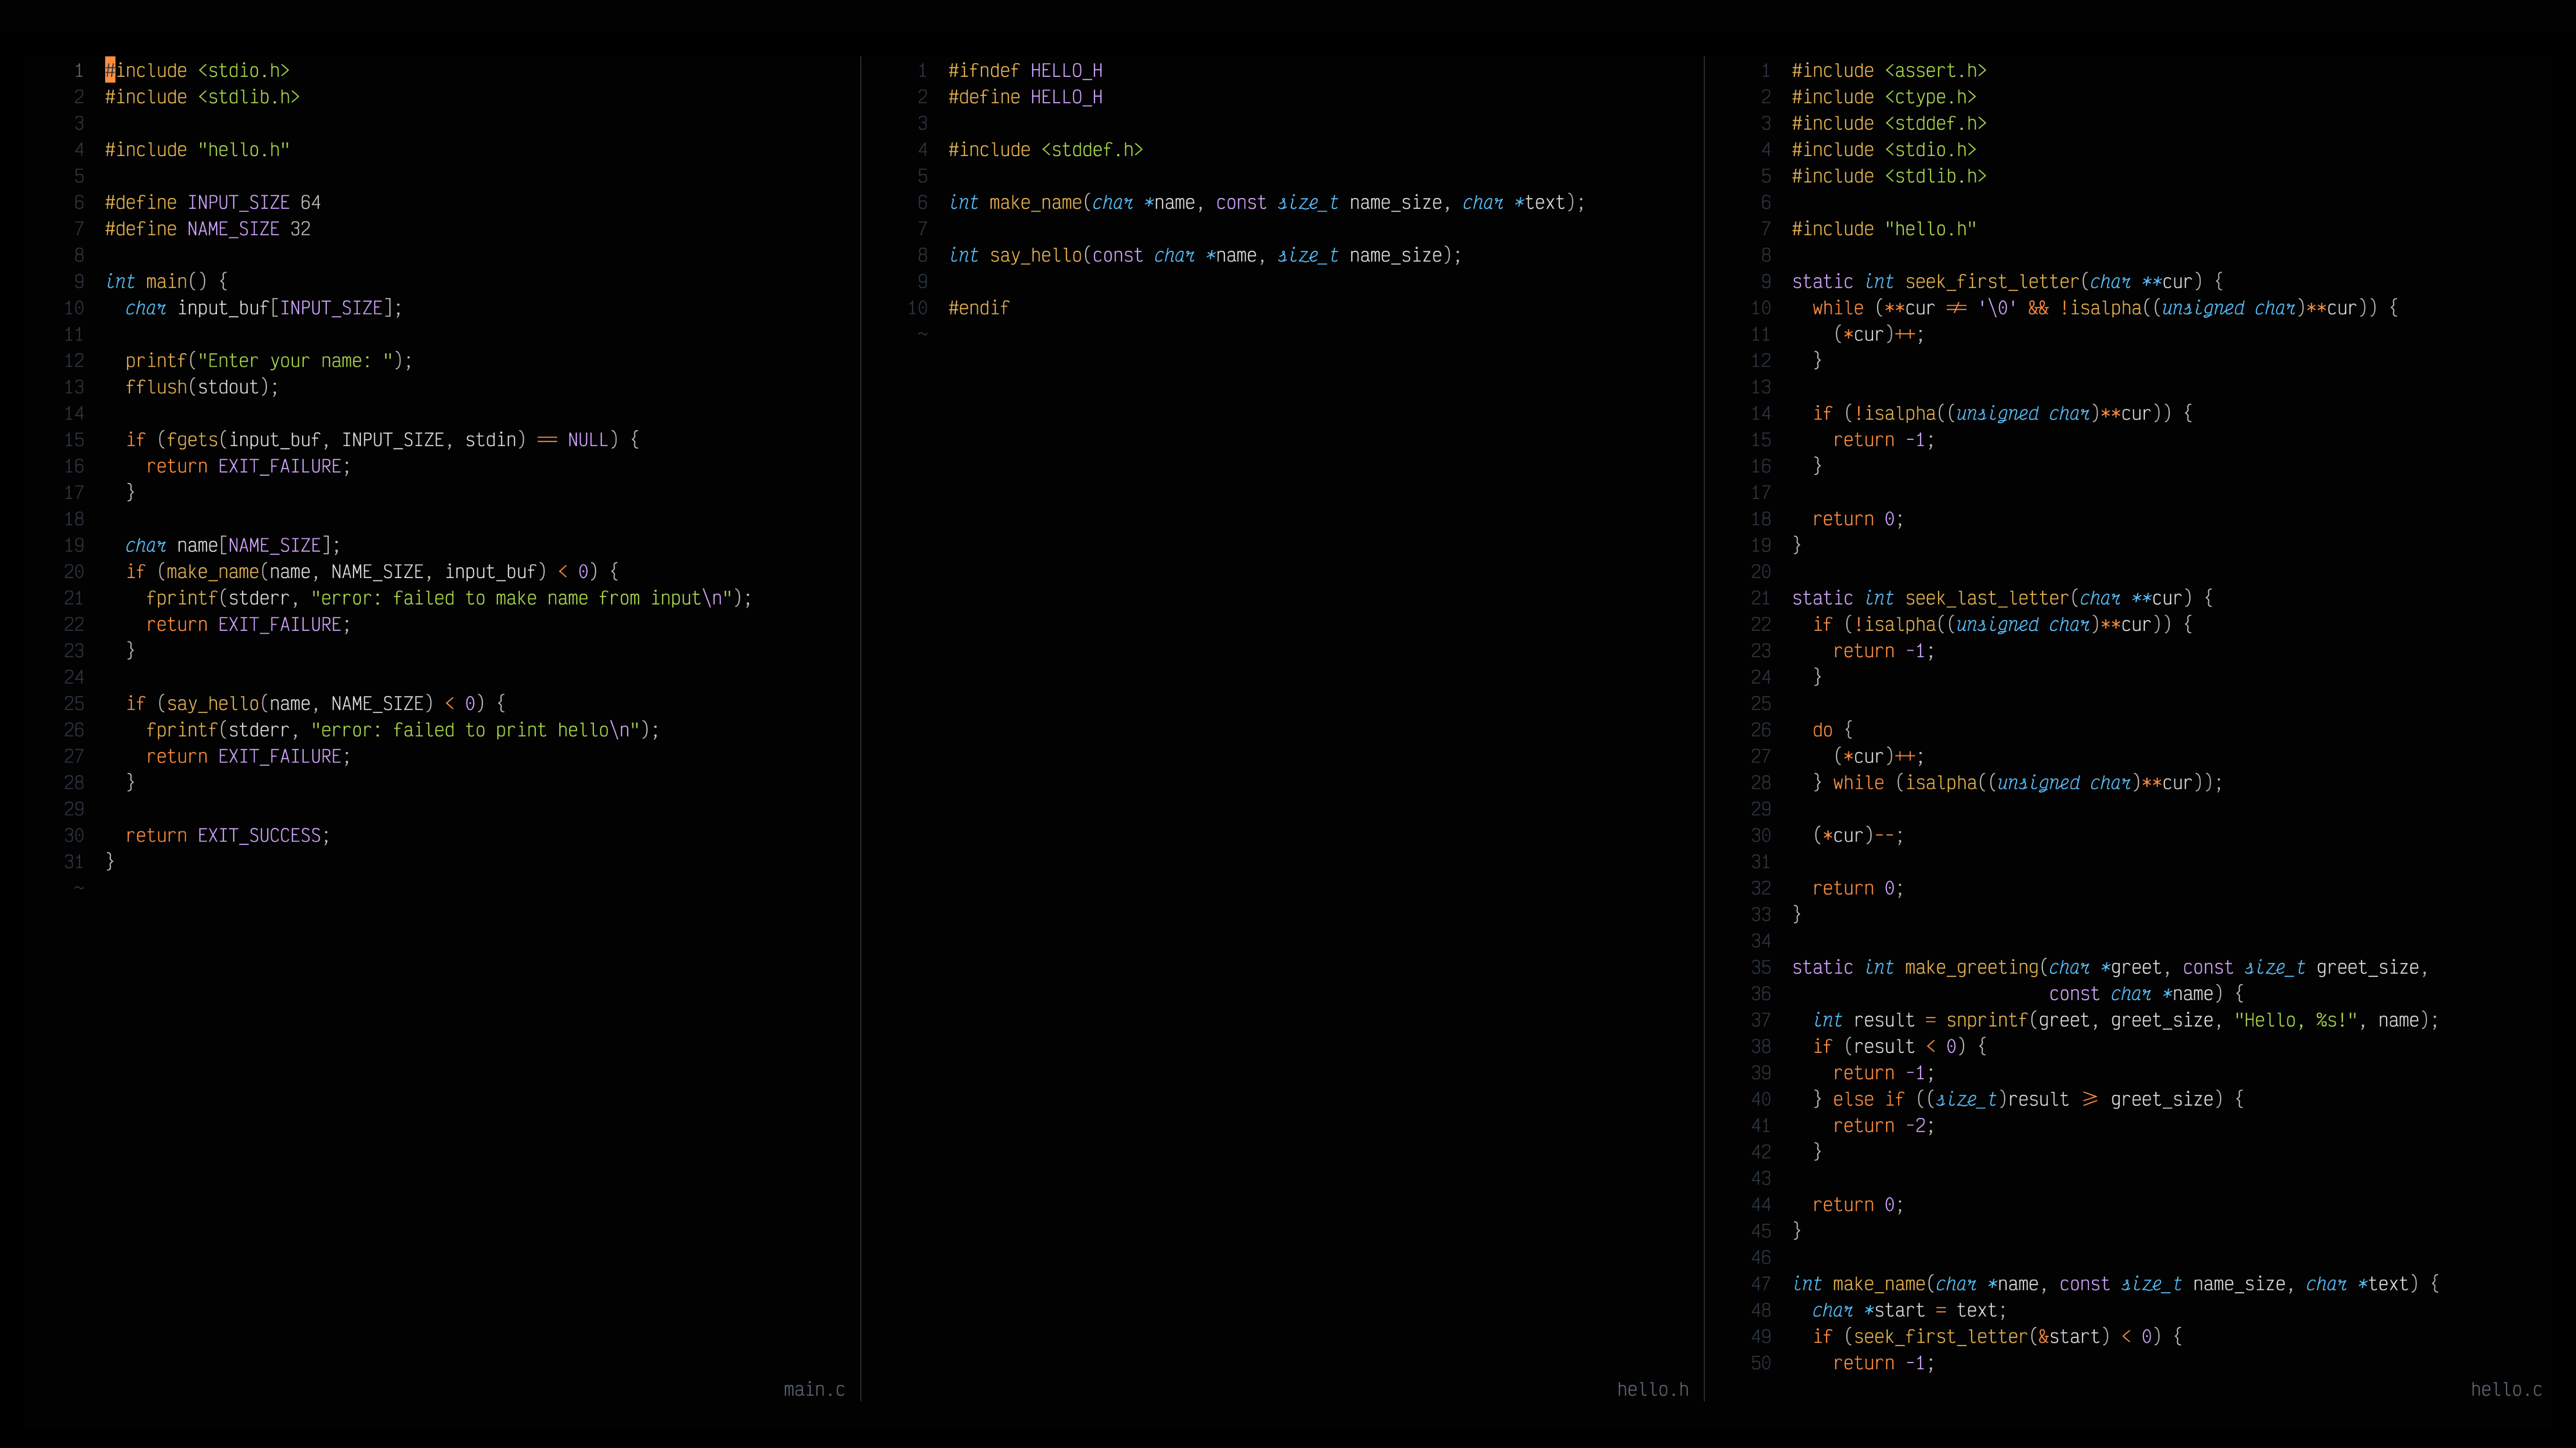Click '#include <assert.h>' in hello.c
Screen dimensions: 2576x1448
[1889, 71]
